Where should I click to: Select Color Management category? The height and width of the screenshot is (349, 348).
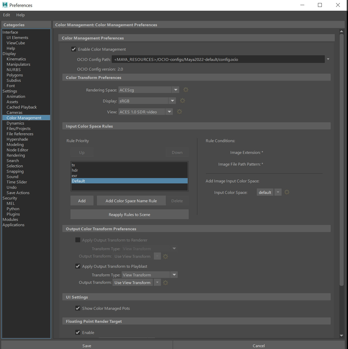(x=26, y=118)
